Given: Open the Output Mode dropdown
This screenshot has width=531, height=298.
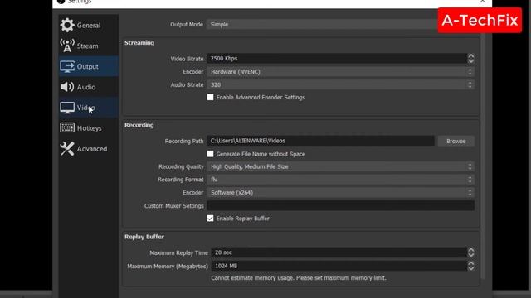Looking at the screenshot, I should [322, 24].
